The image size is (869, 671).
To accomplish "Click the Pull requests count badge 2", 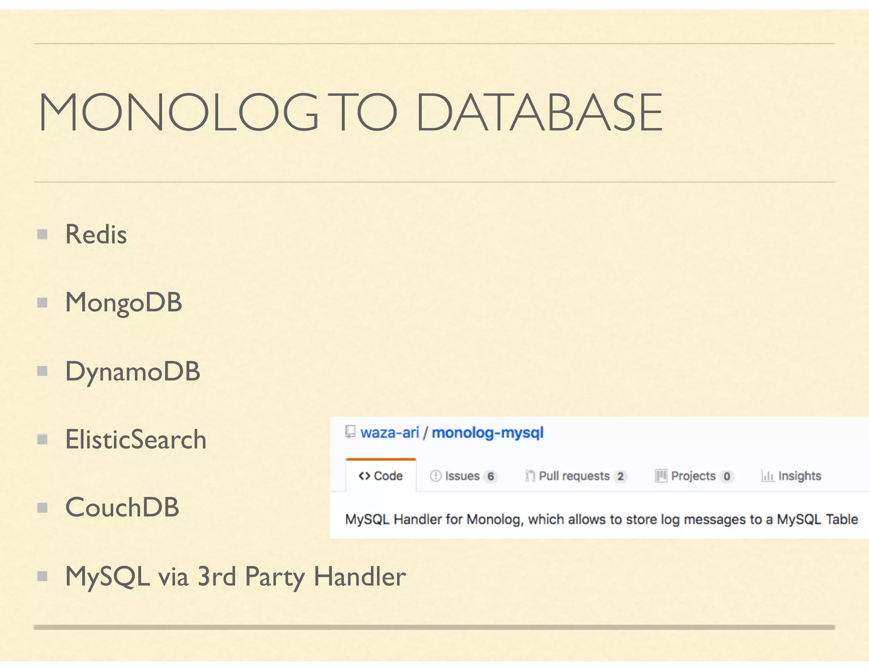I will (x=620, y=476).
